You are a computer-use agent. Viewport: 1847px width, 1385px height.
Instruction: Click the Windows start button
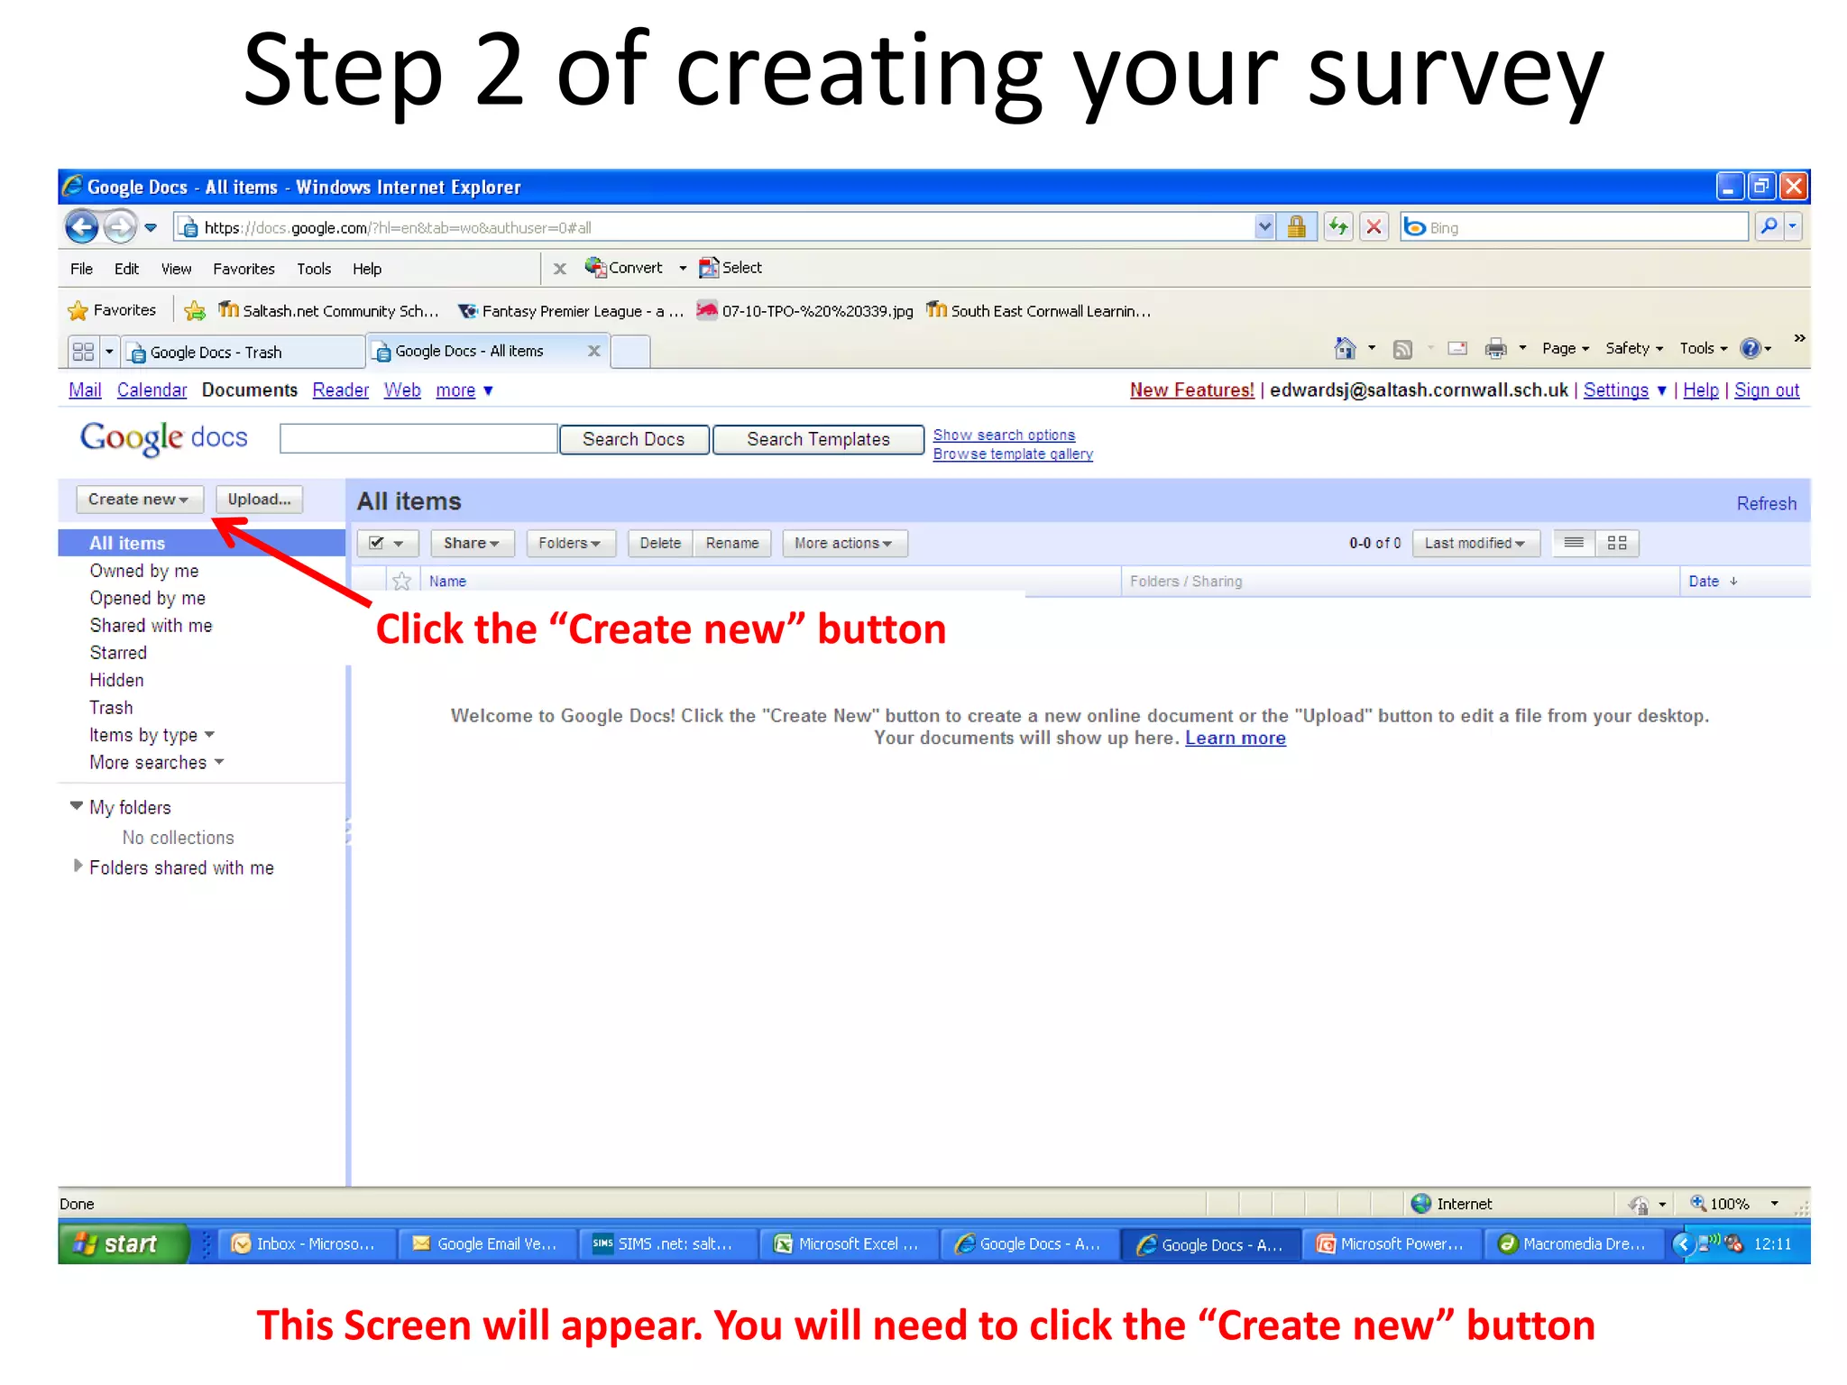[124, 1243]
